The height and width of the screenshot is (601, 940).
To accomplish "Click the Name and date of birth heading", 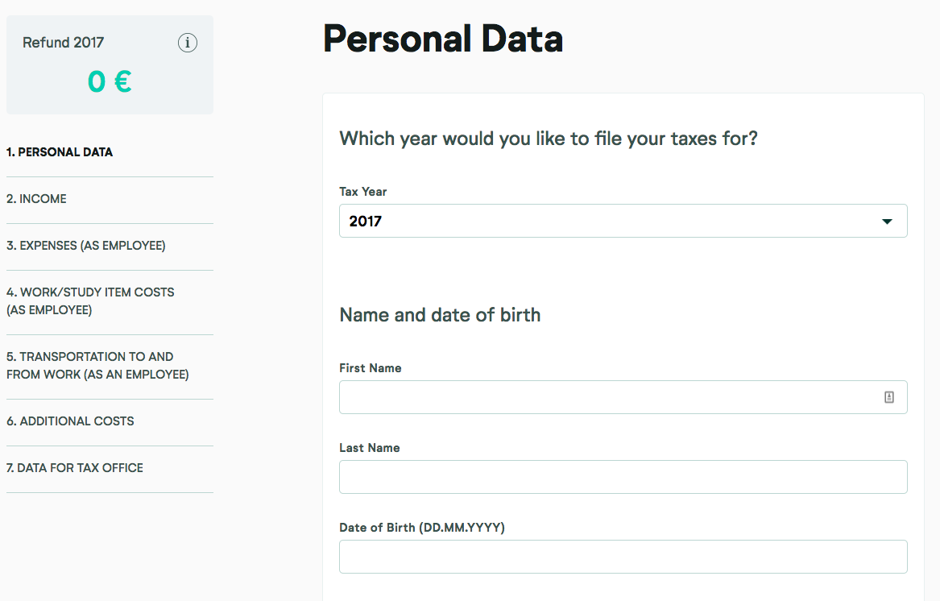I will 440,315.
